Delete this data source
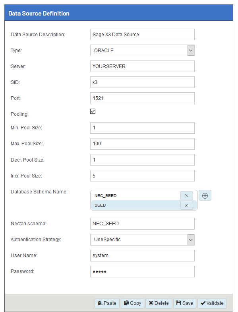Image resolution: width=238 pixels, height=312 pixels. (159, 303)
